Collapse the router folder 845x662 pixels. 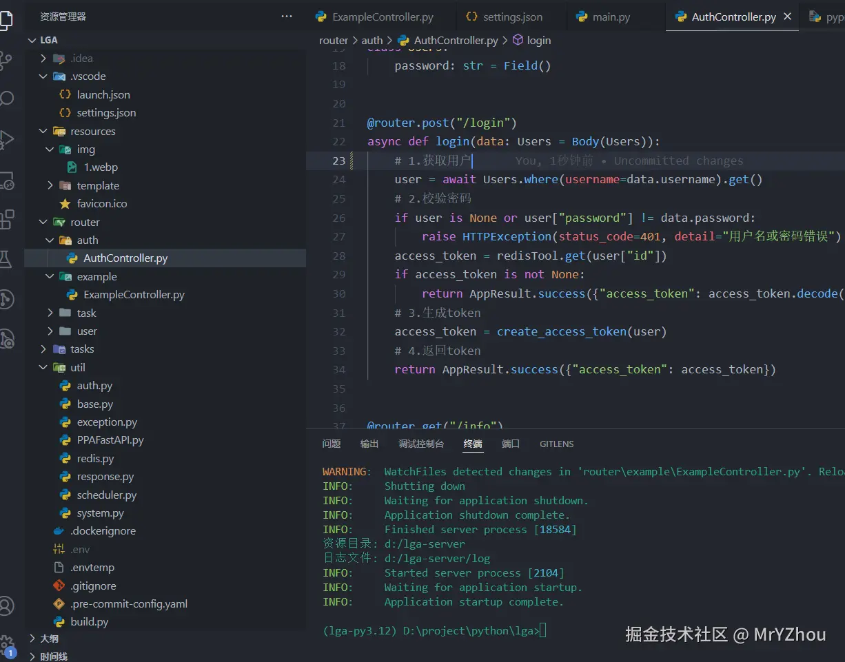click(44, 222)
